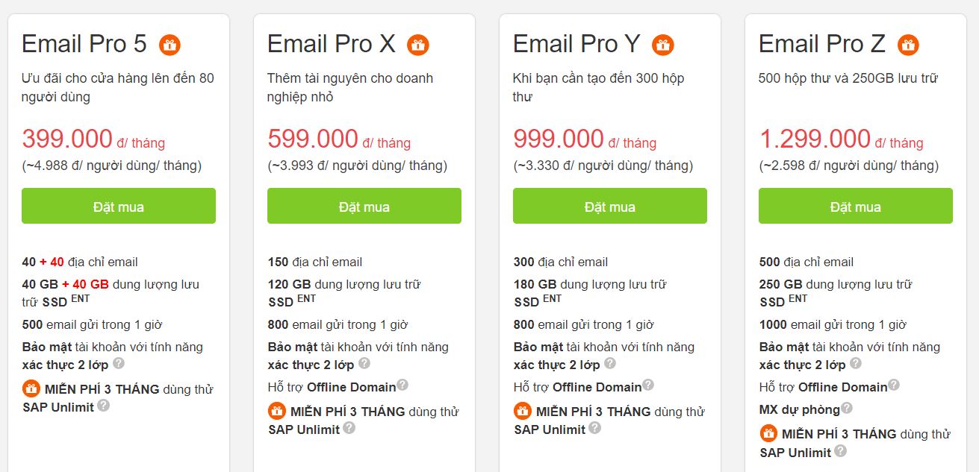Click help icon beside MX dự phòng in Email Pro Z
Screen dimensions: 979x472
click(846, 408)
